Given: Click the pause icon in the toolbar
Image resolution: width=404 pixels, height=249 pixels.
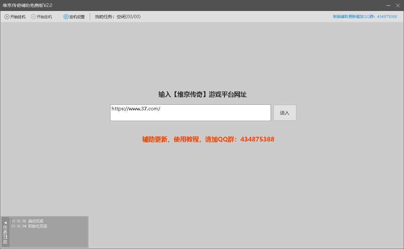Looking at the screenshot, I should coord(33,17).
